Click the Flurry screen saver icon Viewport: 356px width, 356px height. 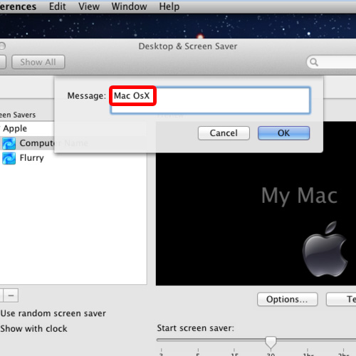[x=9, y=158]
